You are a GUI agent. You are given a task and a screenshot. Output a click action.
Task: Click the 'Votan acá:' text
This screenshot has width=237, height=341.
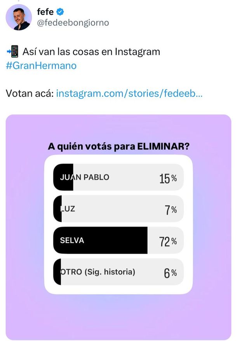(30, 93)
